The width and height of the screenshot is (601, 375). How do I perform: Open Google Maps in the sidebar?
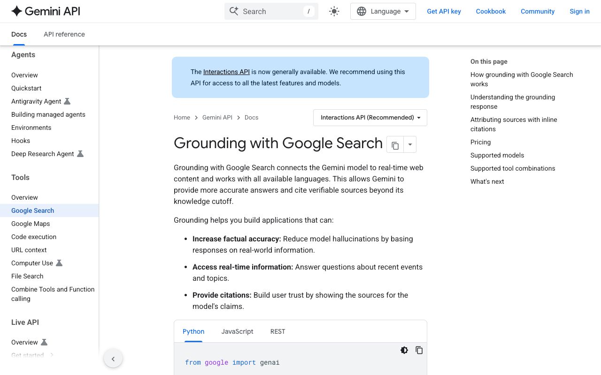(31, 224)
